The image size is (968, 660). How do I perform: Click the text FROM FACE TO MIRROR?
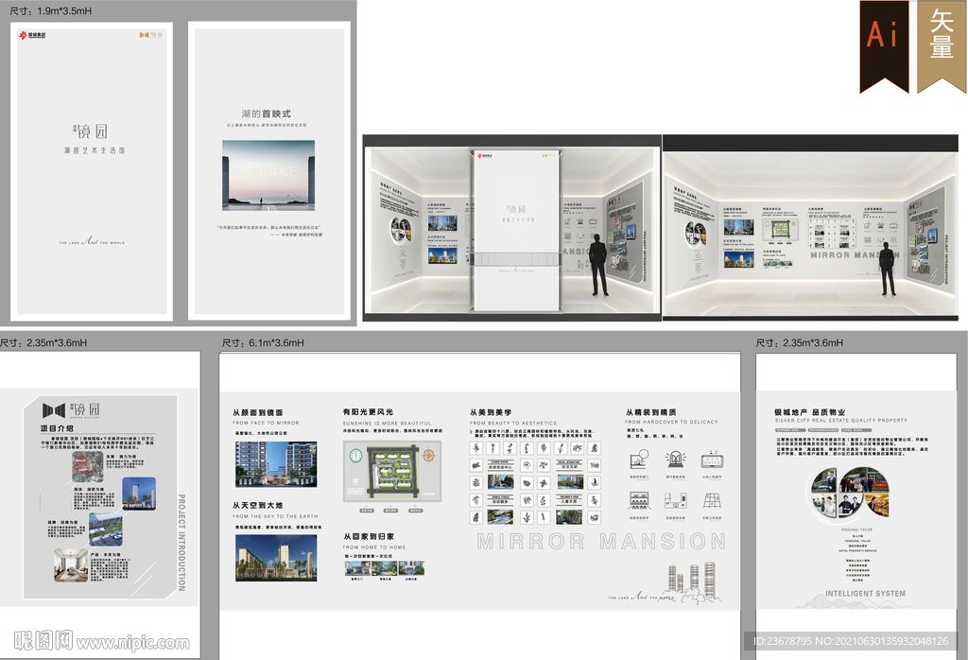pos(266,423)
